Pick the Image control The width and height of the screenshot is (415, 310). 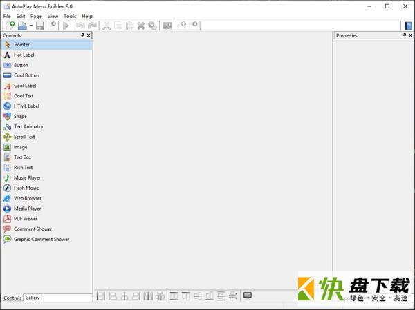point(46,147)
